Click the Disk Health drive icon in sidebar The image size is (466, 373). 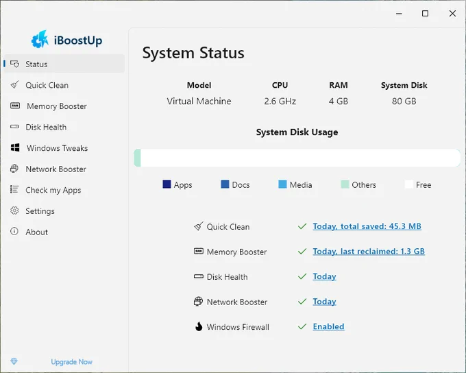(x=14, y=127)
